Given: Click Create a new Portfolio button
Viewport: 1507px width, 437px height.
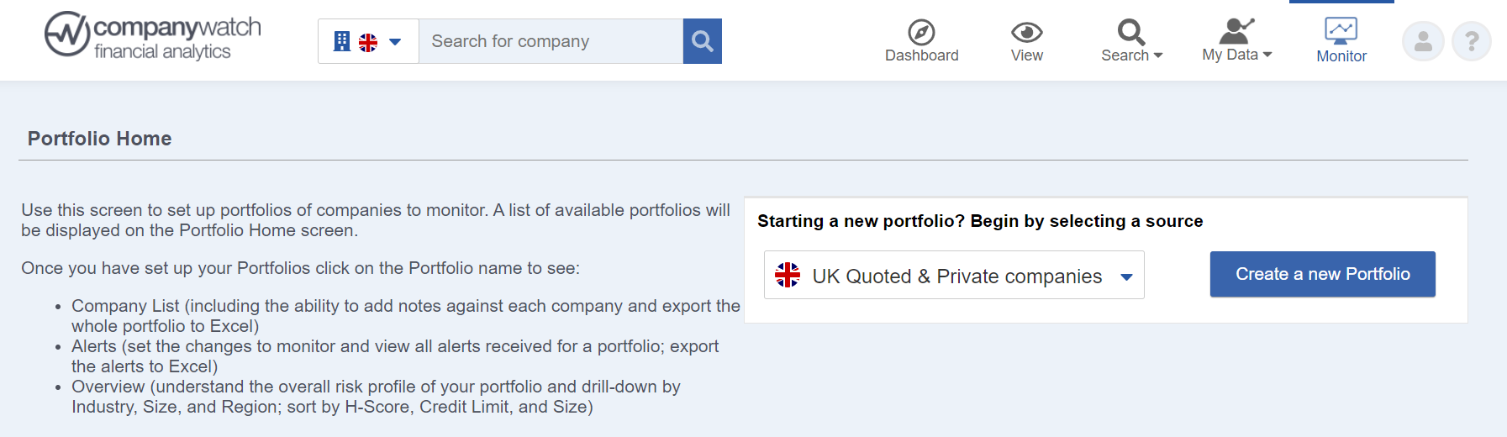Looking at the screenshot, I should coord(1323,274).
